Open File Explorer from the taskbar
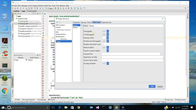This screenshot has width=196, height=110. tap(66, 107)
